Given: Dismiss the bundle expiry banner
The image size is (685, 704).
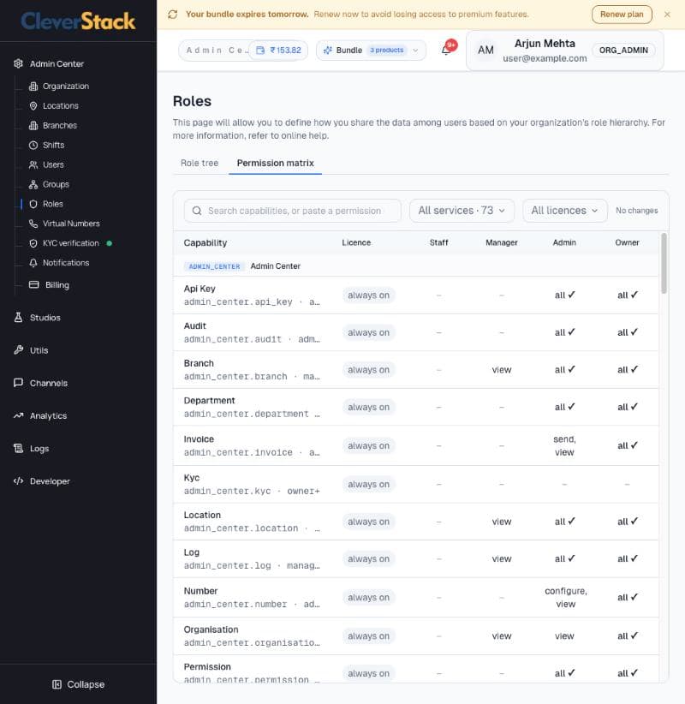Looking at the screenshot, I should (668, 15).
